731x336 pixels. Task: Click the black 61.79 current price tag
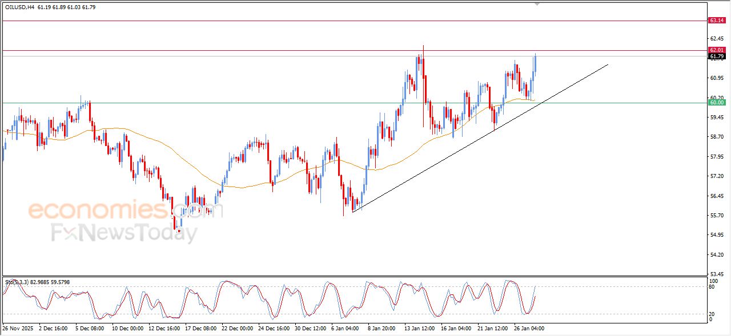coord(717,56)
